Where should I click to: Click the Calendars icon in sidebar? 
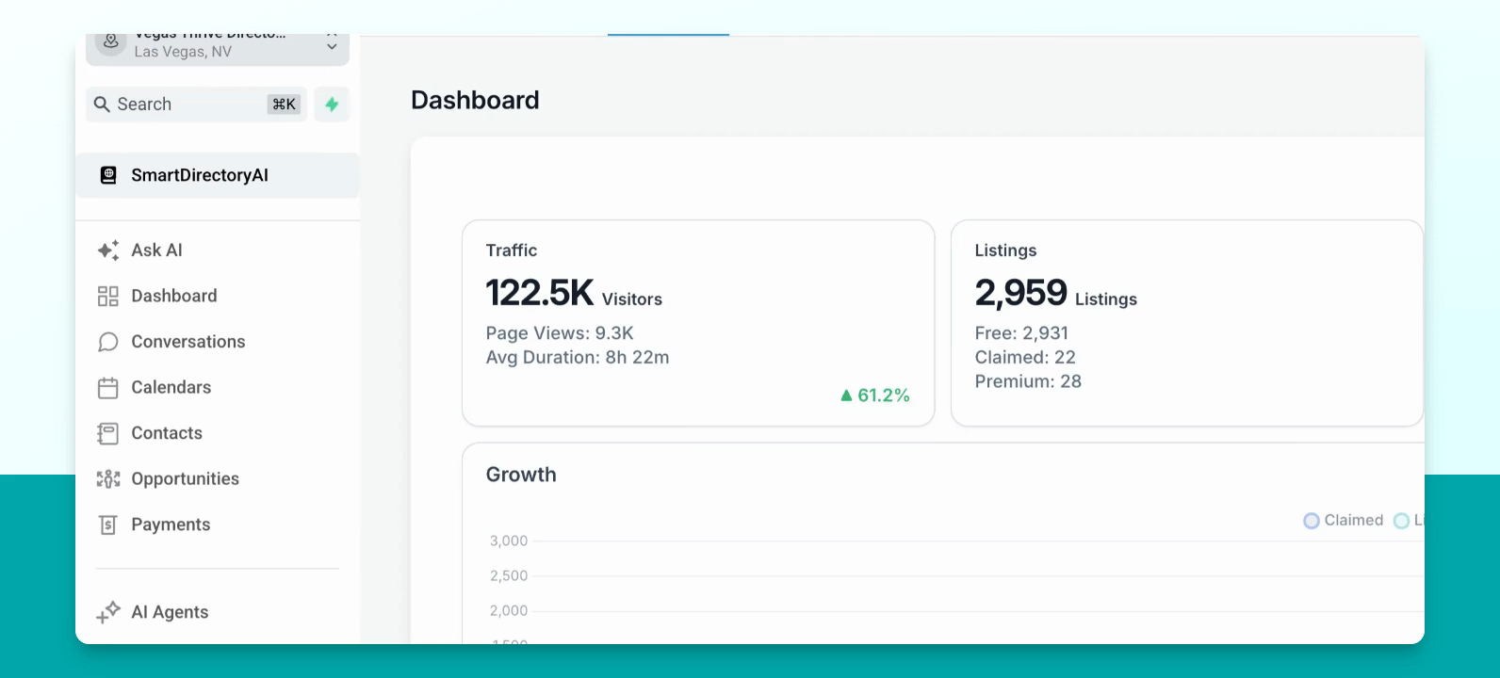coord(108,388)
